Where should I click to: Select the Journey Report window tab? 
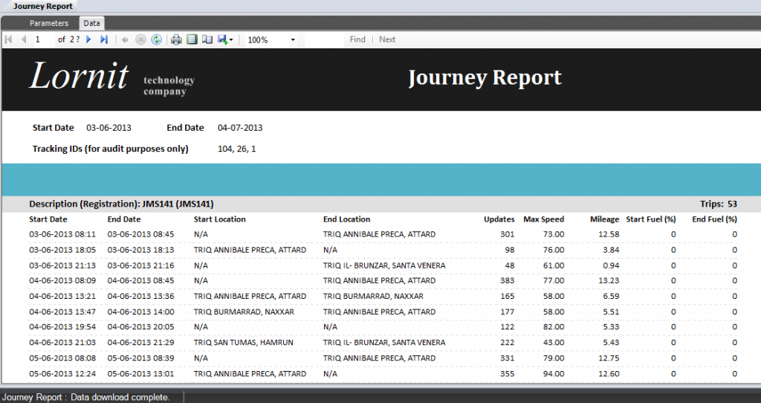pos(42,6)
